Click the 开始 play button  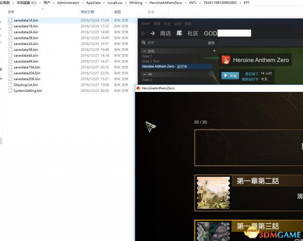(x=230, y=76)
